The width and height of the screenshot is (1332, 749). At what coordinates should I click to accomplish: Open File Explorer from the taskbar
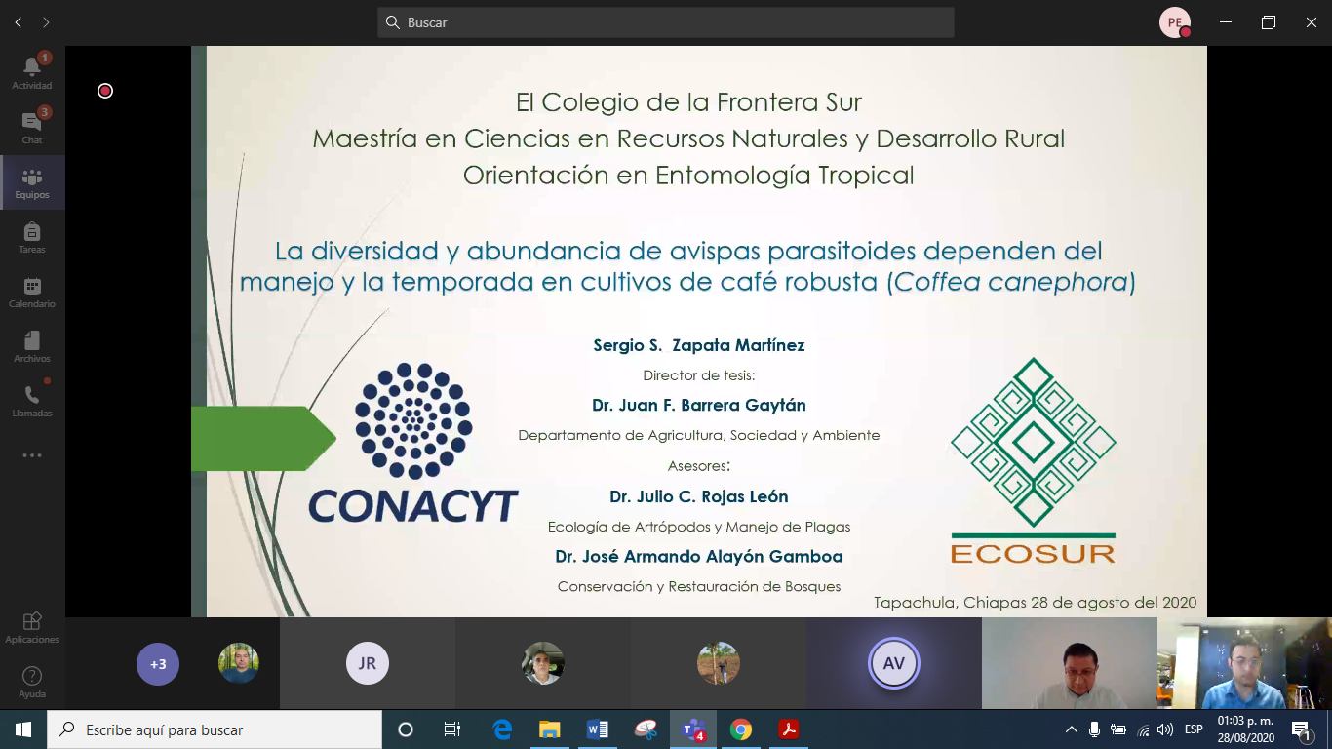[x=550, y=729]
